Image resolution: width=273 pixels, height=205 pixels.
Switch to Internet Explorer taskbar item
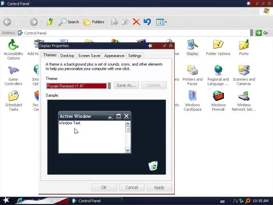click(41, 201)
